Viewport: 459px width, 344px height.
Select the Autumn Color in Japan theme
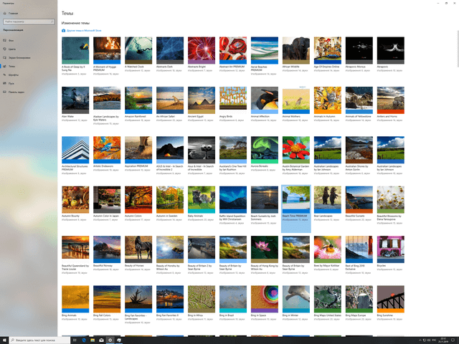point(107,199)
